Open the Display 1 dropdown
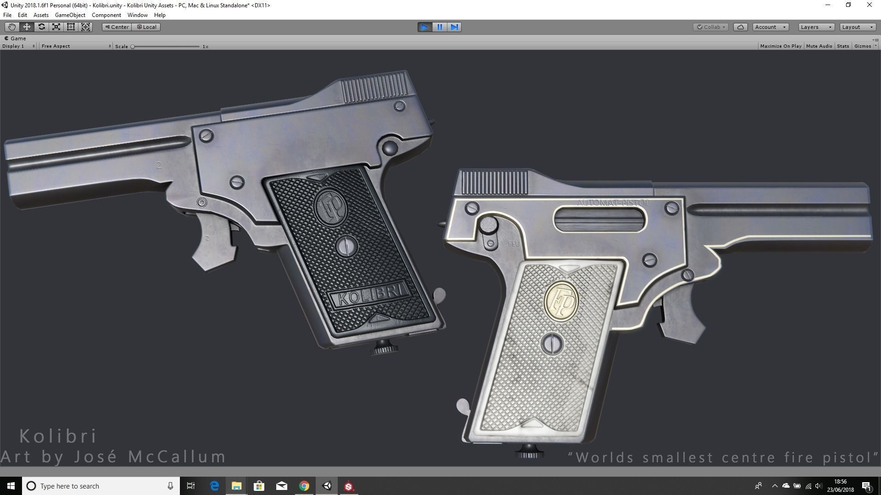This screenshot has height=495, width=881. (x=18, y=46)
